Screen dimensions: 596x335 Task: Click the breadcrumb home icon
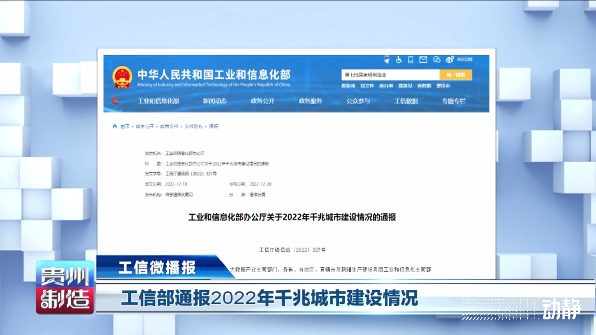(x=115, y=126)
